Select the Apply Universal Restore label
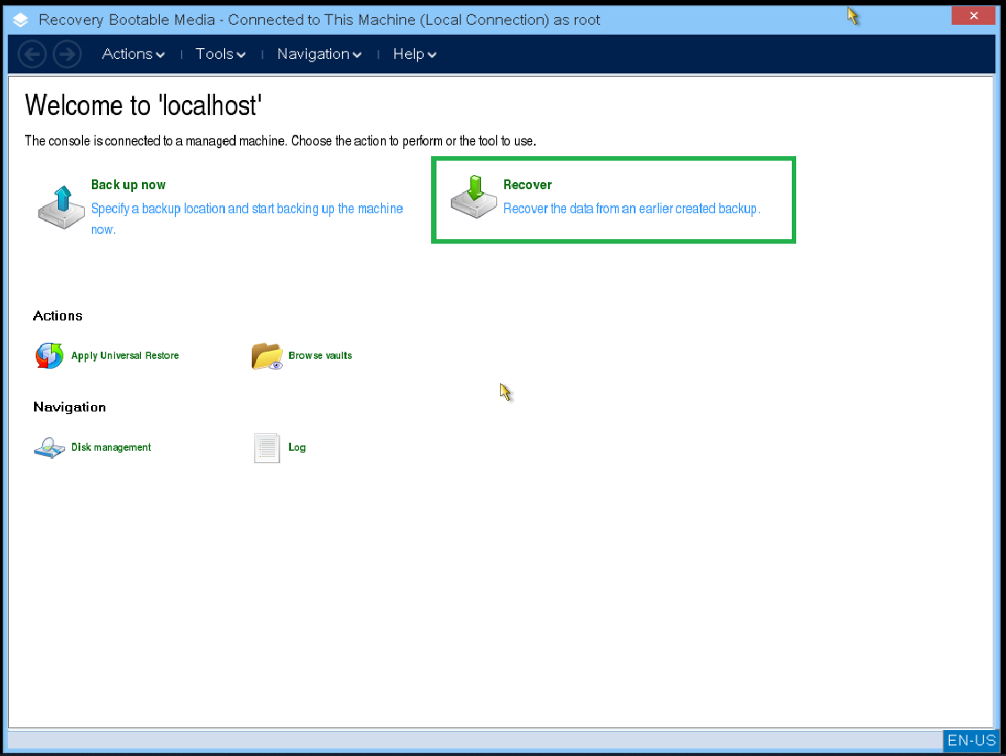Screen dimensions: 1006x756 point(126,355)
